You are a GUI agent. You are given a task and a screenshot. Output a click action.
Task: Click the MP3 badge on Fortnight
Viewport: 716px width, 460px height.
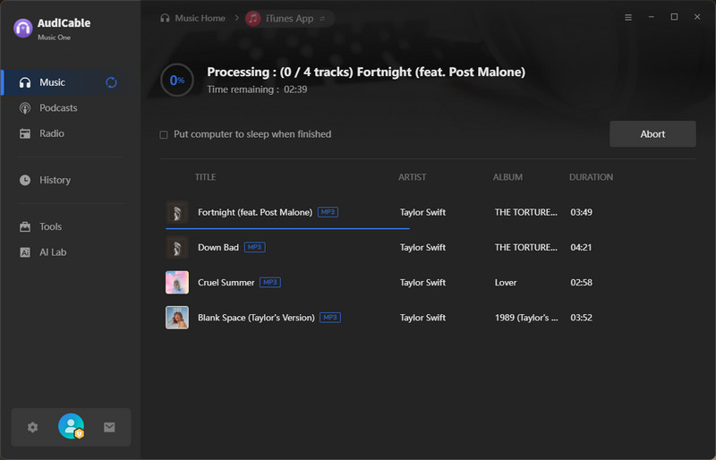pyautogui.click(x=328, y=212)
